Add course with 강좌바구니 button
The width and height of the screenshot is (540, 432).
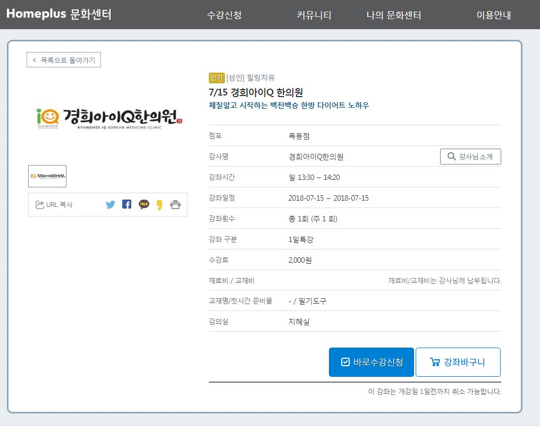click(458, 362)
